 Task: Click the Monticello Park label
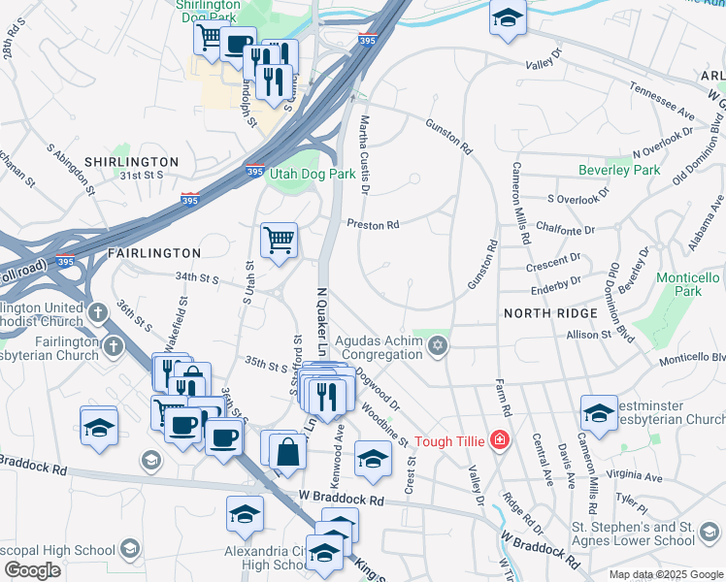[688, 284]
